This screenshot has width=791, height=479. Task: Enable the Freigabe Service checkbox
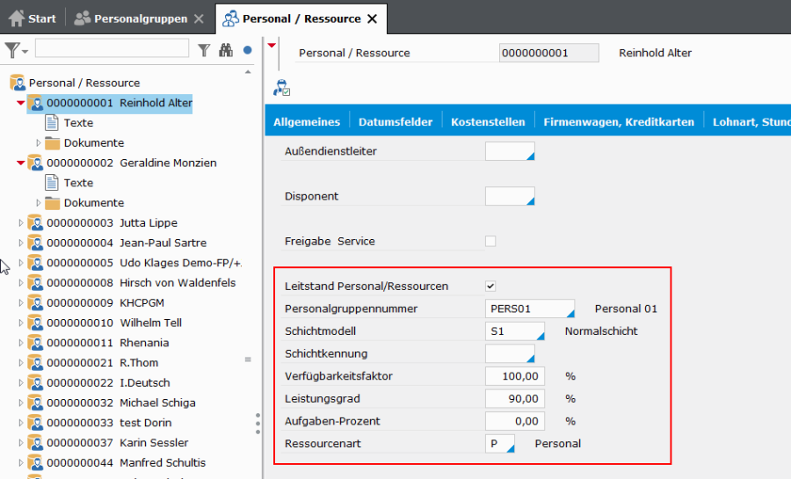pyautogui.click(x=490, y=241)
